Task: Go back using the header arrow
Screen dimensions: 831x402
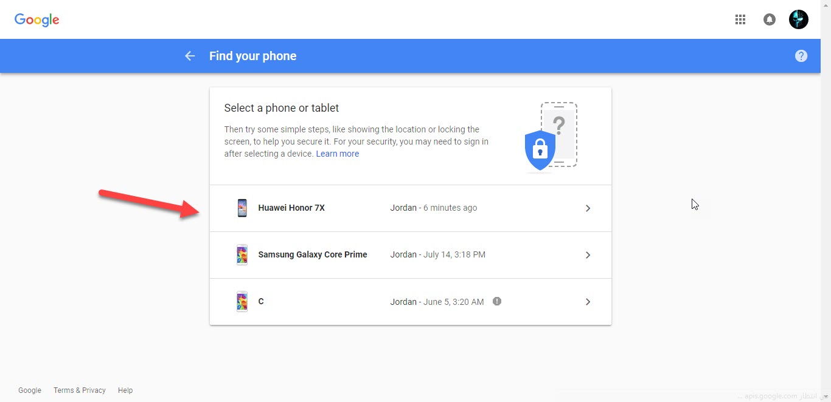Action: click(190, 56)
